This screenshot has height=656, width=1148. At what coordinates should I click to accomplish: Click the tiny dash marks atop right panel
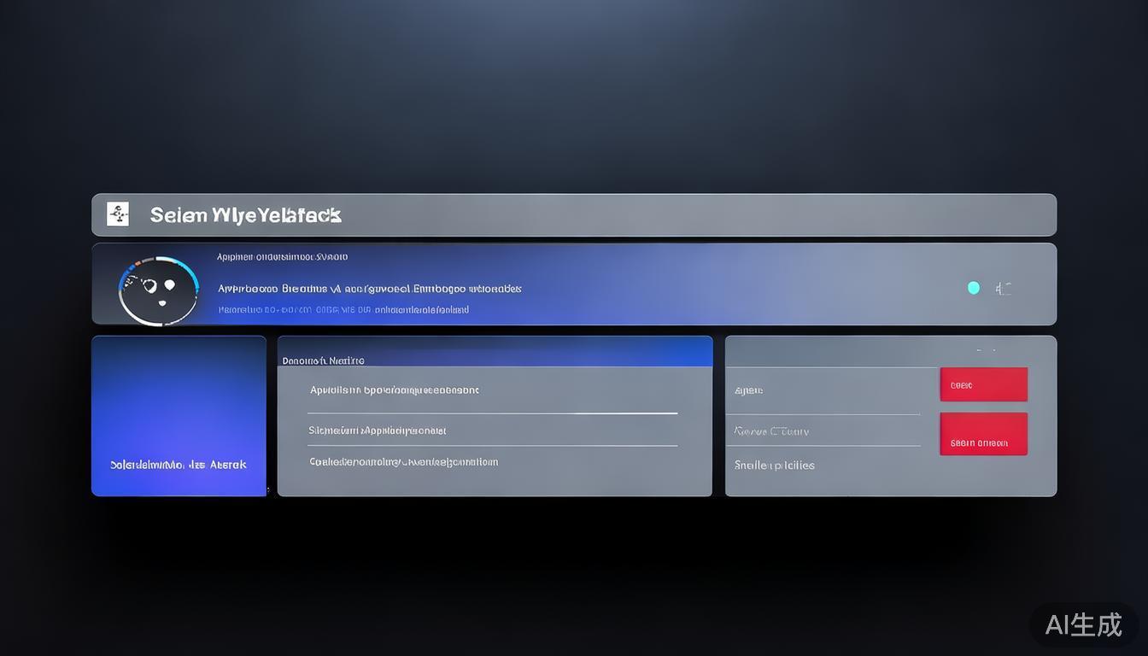985,350
